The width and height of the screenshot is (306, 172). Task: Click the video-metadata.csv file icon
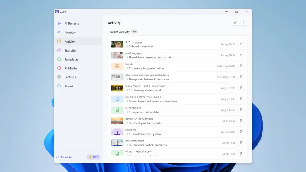click(x=117, y=153)
